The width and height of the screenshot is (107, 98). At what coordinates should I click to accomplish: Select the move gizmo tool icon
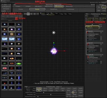[28, 14]
